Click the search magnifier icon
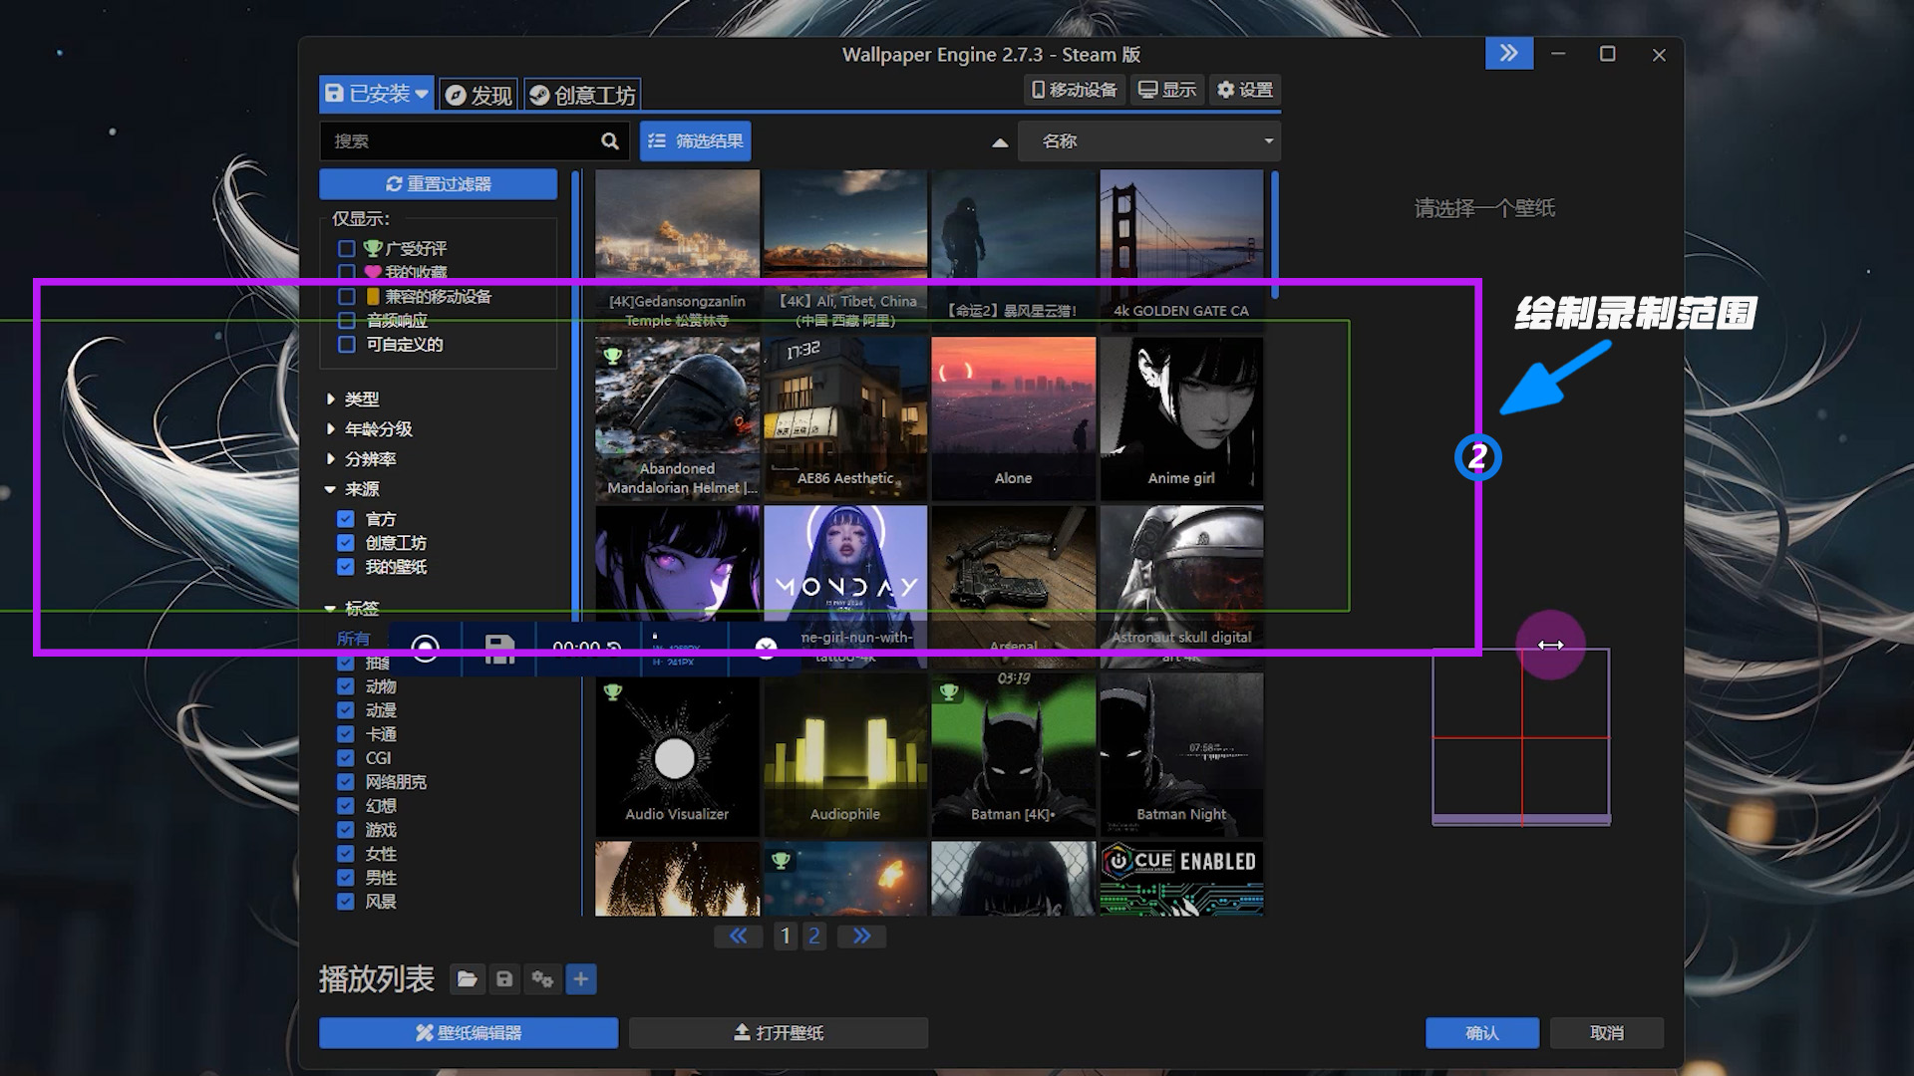 [610, 141]
